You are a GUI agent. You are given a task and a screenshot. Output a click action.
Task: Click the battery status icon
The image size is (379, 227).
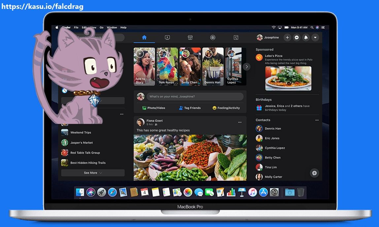point(287,27)
